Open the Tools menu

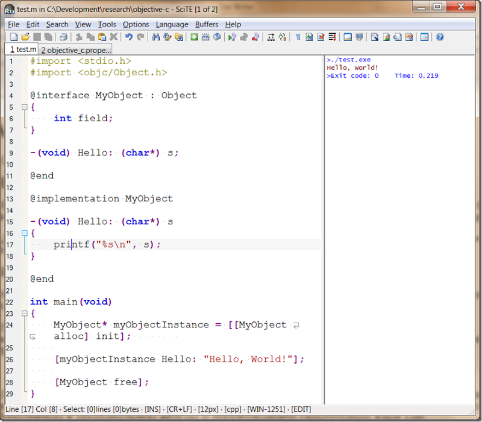107,24
